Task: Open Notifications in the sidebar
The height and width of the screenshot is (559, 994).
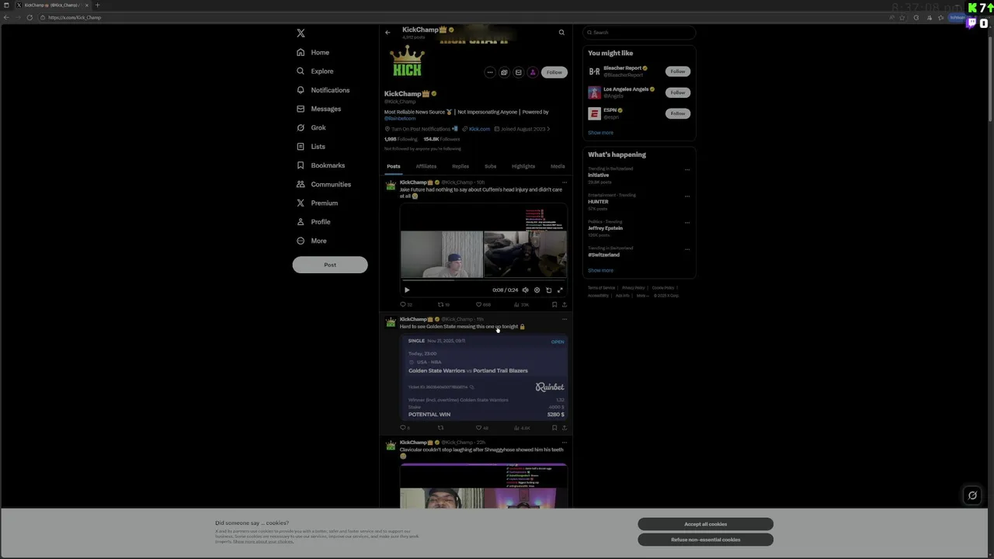Action: (x=322, y=90)
